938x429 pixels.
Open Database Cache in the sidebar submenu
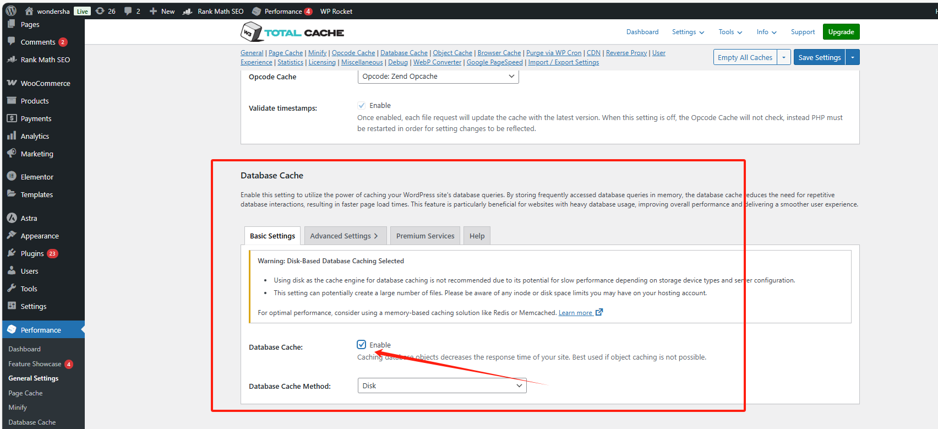click(32, 422)
